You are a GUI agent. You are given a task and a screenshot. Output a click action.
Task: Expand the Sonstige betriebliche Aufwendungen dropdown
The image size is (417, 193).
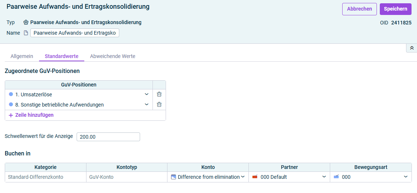click(147, 104)
